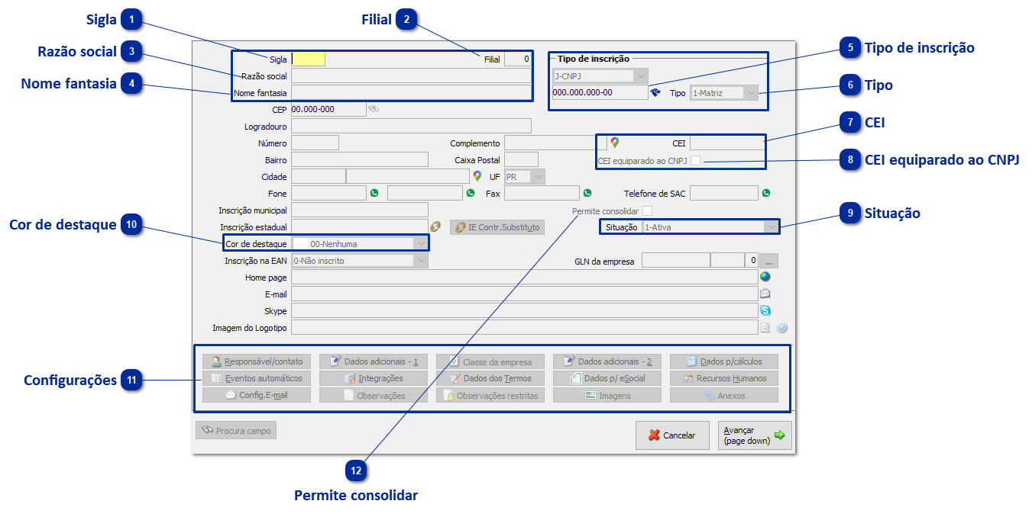Click the Número input field

[x=315, y=143]
